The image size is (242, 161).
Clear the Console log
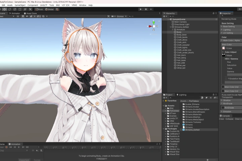click(221, 119)
